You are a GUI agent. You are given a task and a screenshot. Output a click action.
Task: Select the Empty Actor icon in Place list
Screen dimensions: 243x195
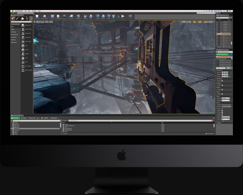[23, 25]
